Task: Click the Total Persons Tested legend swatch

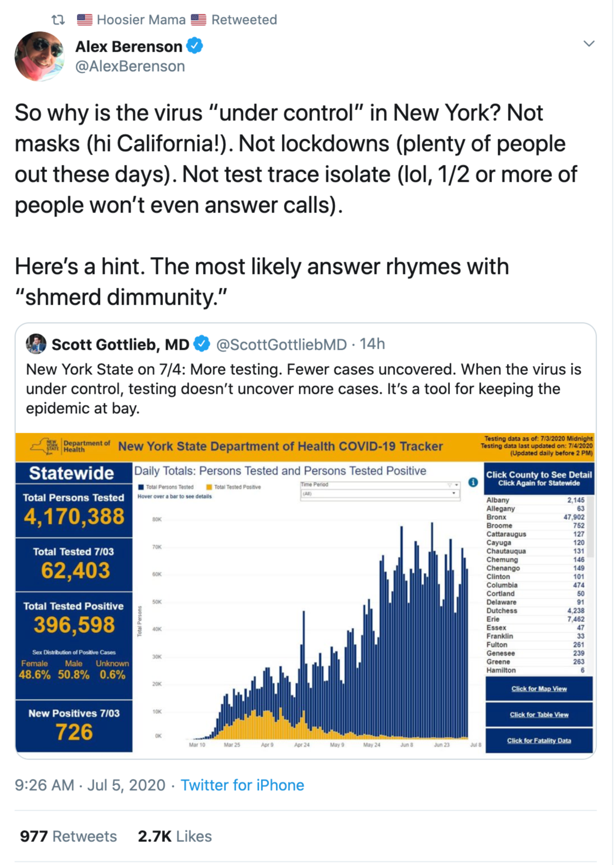Action: [x=141, y=487]
